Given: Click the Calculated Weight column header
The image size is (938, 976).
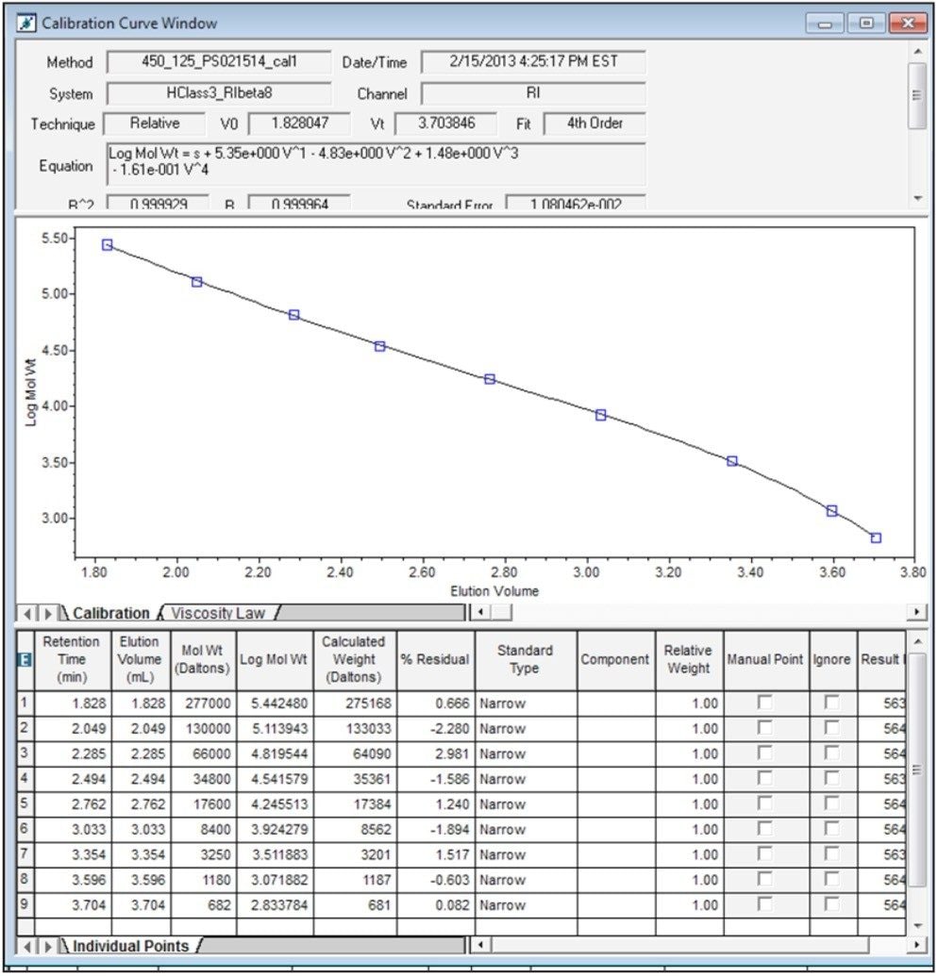Looking at the screenshot, I should pyautogui.click(x=355, y=660).
